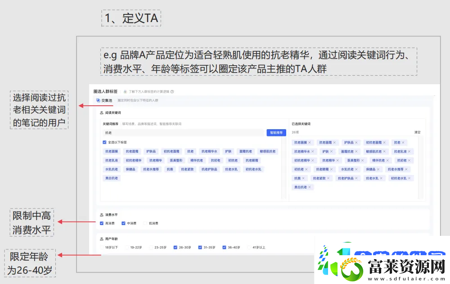This screenshot has width=450, height=284.
Task: Click the recommended tags list scrollbar
Action: click(x=284, y=167)
